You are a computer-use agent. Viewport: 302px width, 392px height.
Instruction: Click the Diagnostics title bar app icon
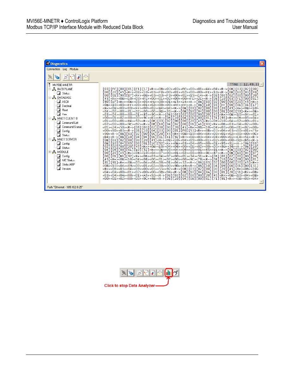click(48, 63)
